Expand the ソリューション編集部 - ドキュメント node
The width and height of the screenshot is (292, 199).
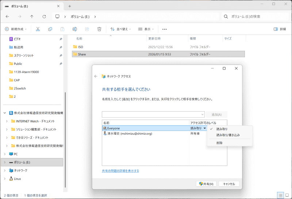7,129
